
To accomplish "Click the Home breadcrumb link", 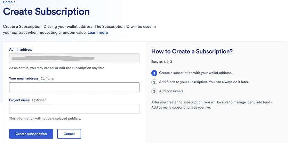I will [8, 2].
